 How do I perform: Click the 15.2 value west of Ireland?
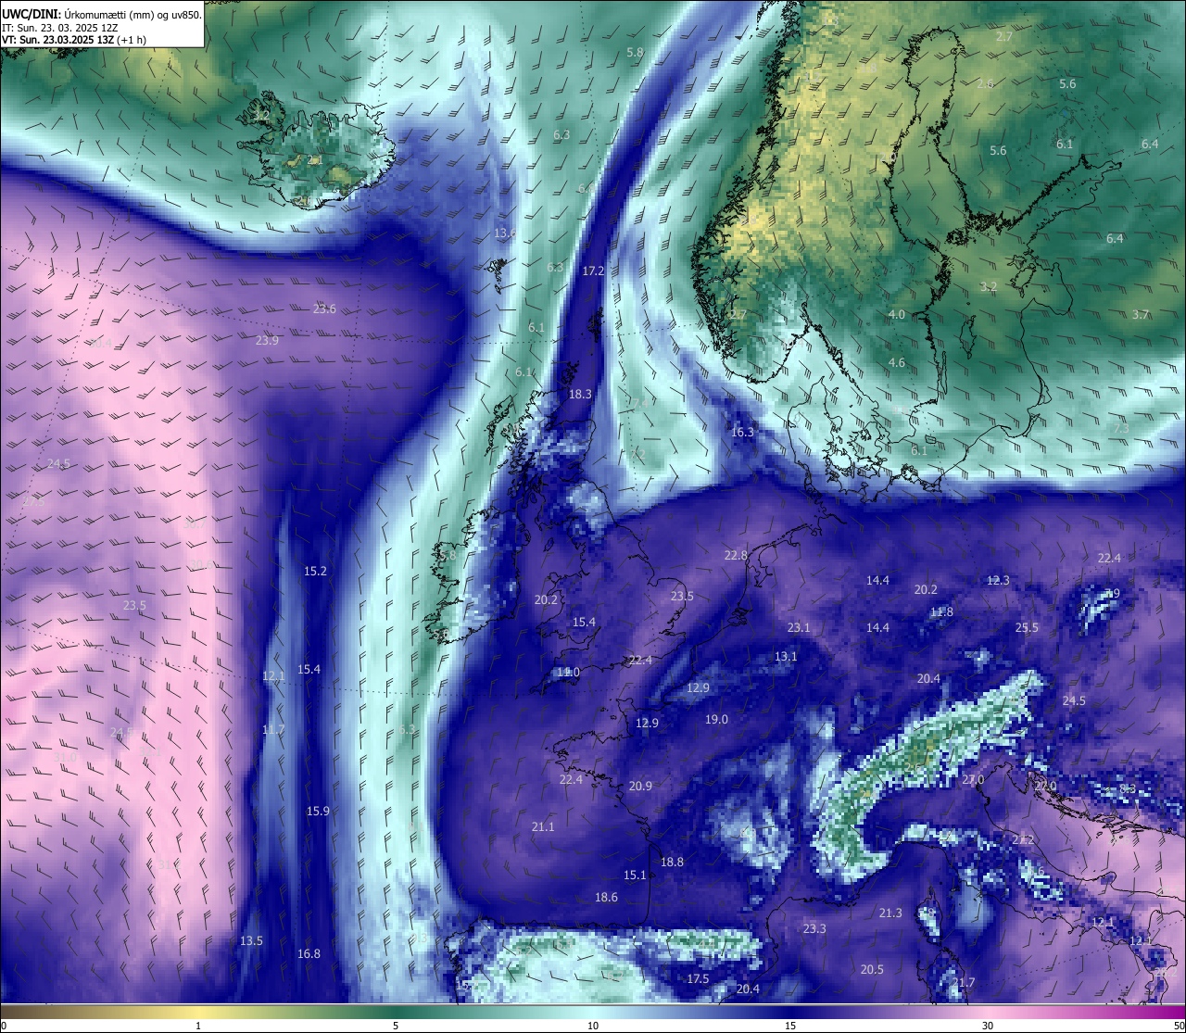[315, 571]
